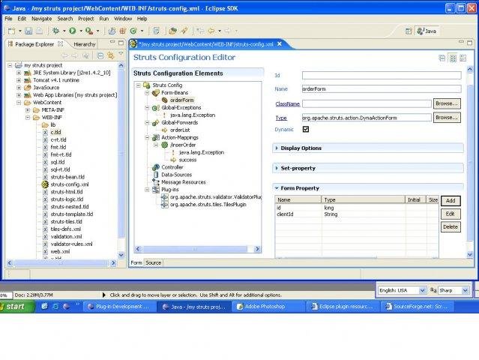Start debugging with the bug icon
The width and height of the screenshot is (479, 360).
[55, 31]
